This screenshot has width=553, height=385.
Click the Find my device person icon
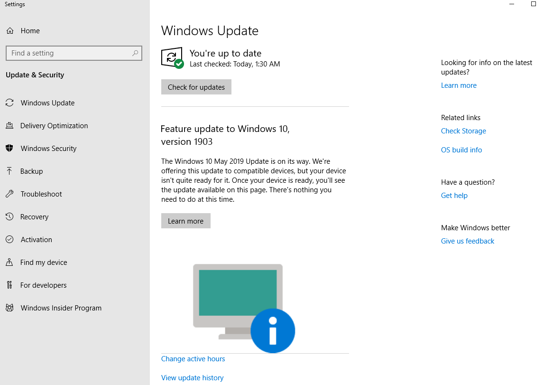coord(9,262)
